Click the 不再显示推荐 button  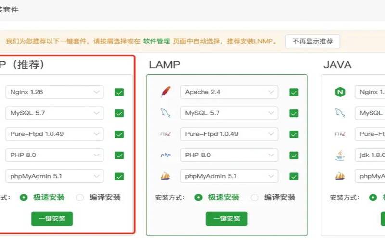(x=312, y=41)
